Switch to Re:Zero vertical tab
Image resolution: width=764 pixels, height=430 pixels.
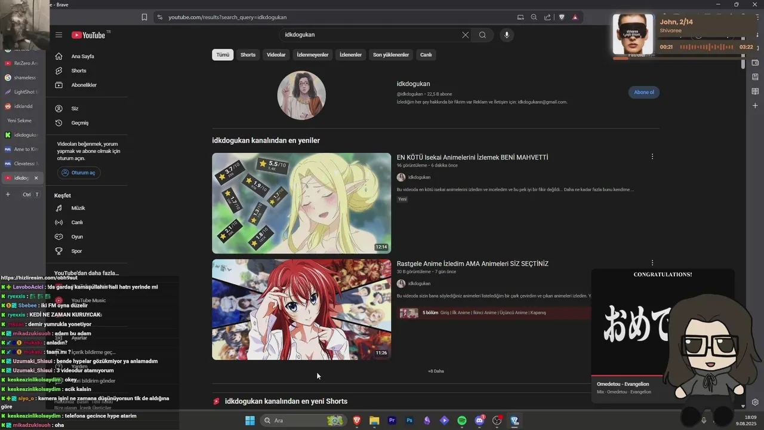click(x=21, y=63)
